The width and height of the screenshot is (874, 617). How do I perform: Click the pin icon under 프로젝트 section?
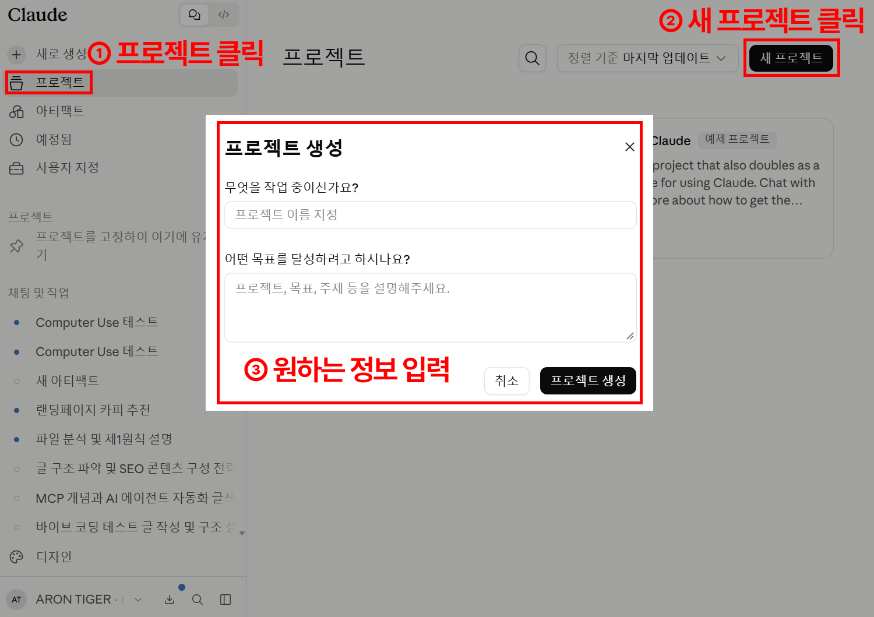pos(16,246)
